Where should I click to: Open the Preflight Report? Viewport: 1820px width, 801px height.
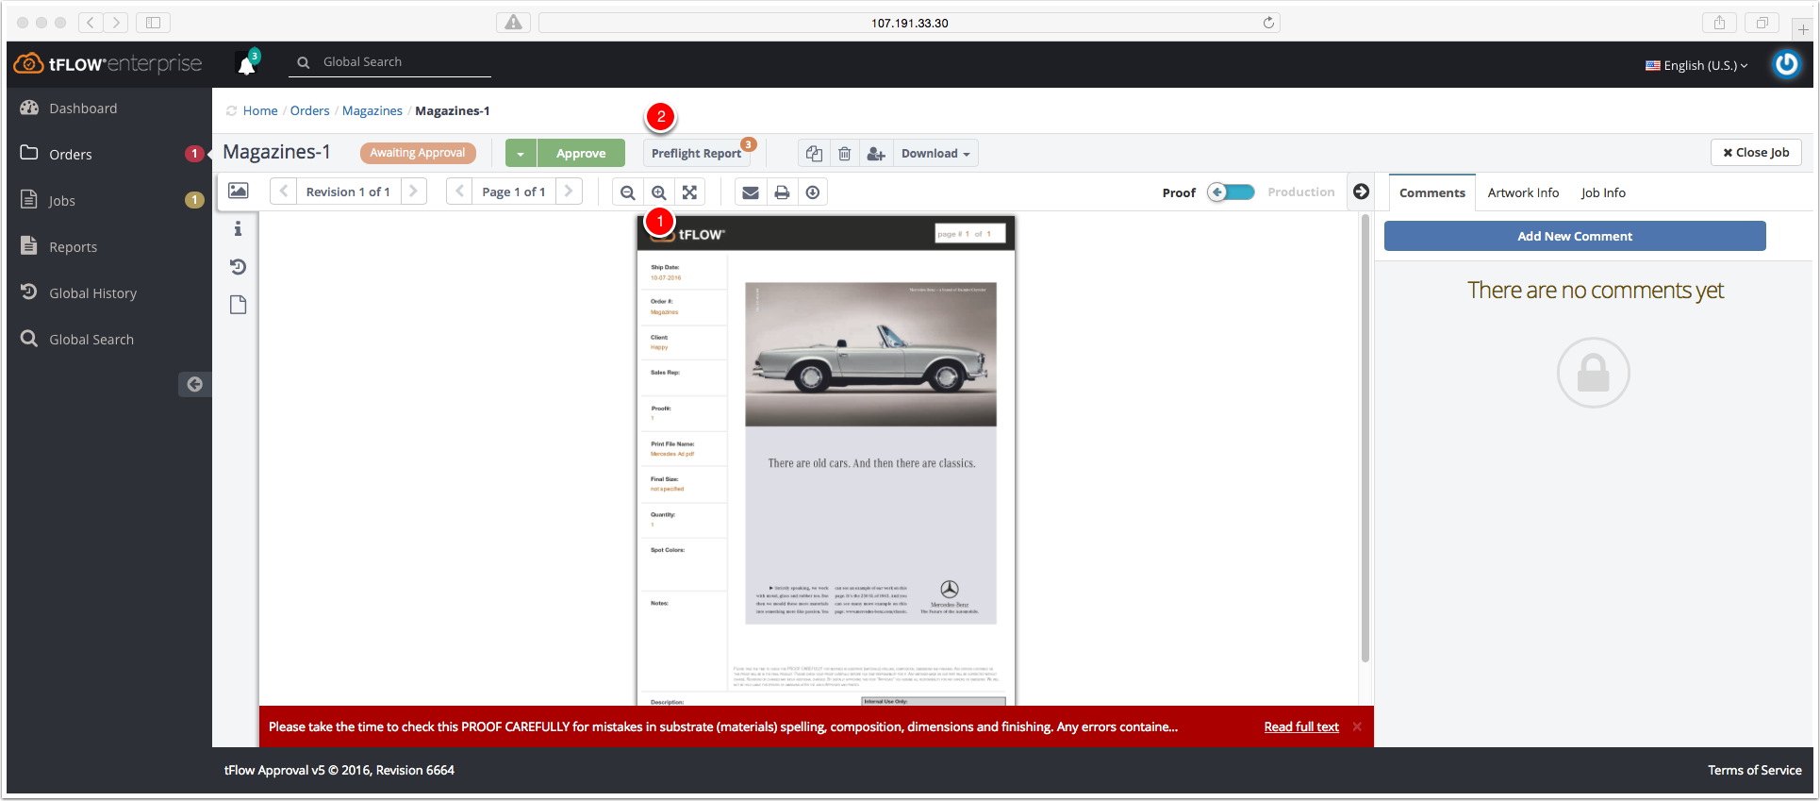pyautogui.click(x=696, y=153)
